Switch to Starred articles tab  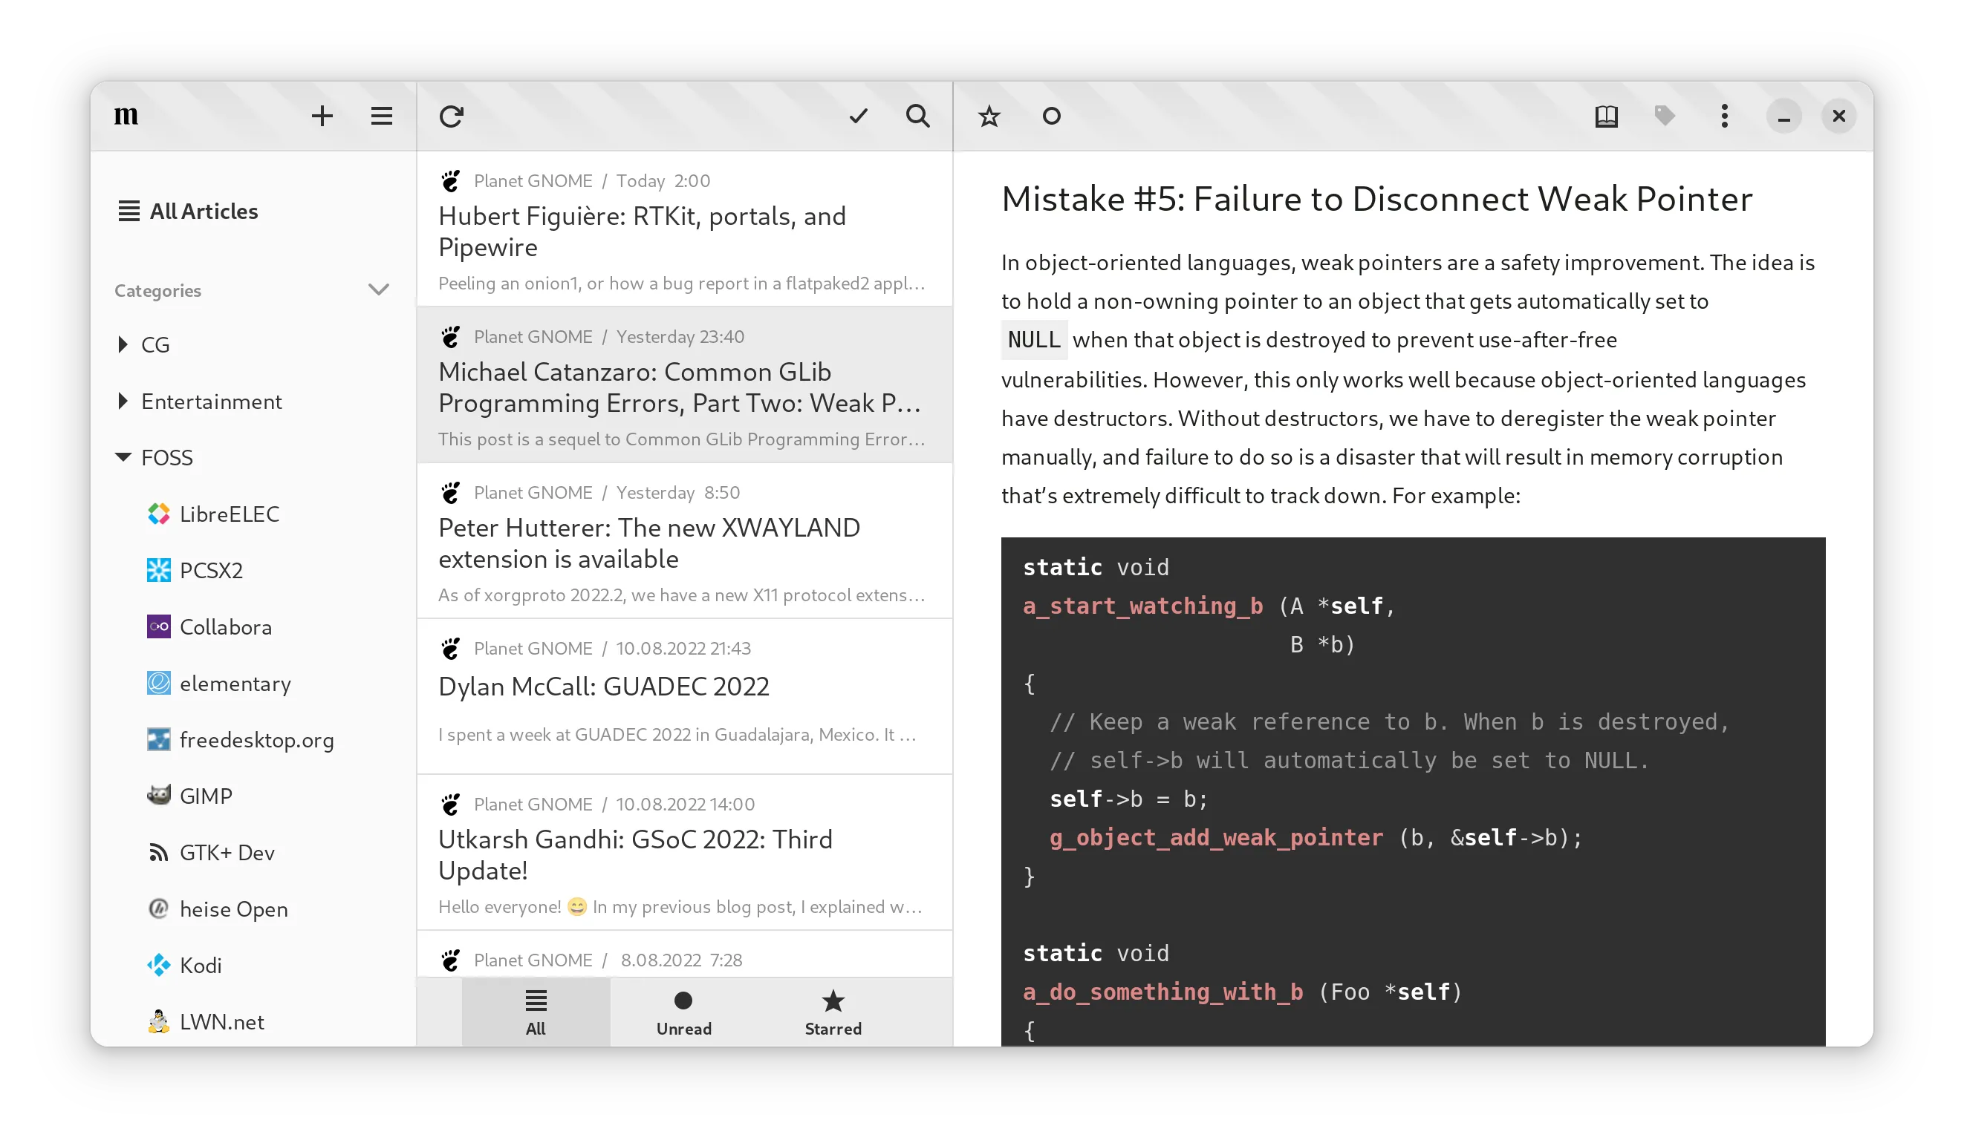pyautogui.click(x=833, y=1012)
